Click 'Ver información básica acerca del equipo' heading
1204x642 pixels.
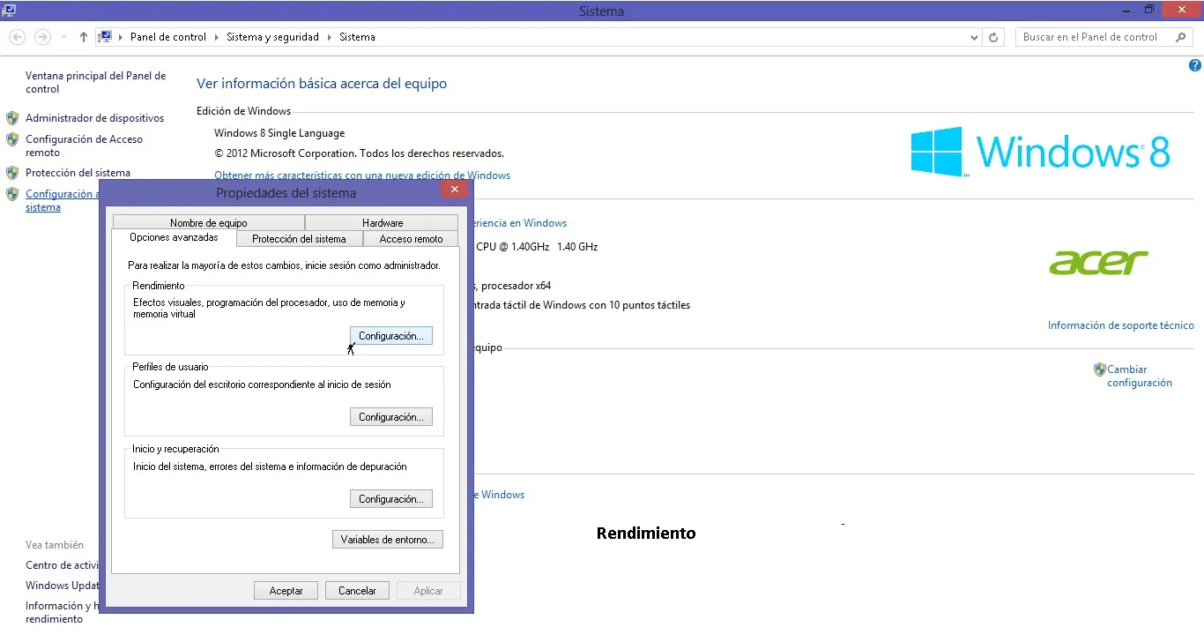coord(322,84)
